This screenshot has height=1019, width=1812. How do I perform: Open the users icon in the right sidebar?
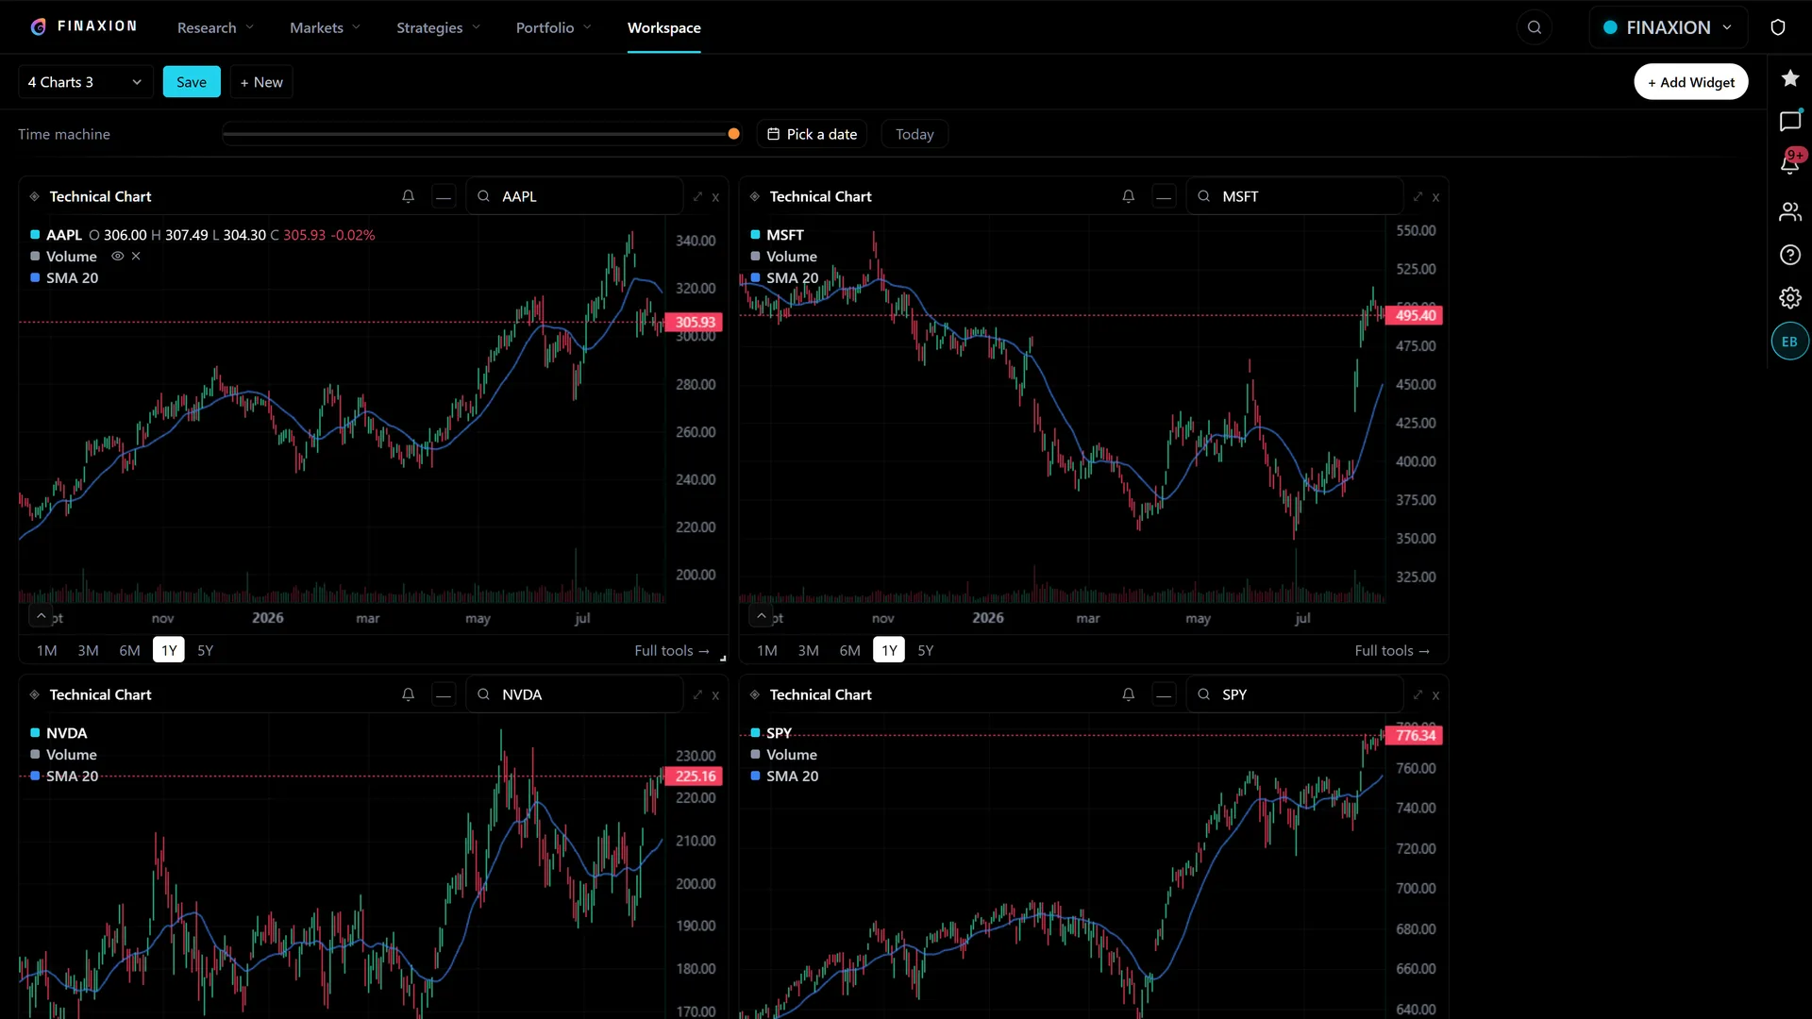[1790, 211]
